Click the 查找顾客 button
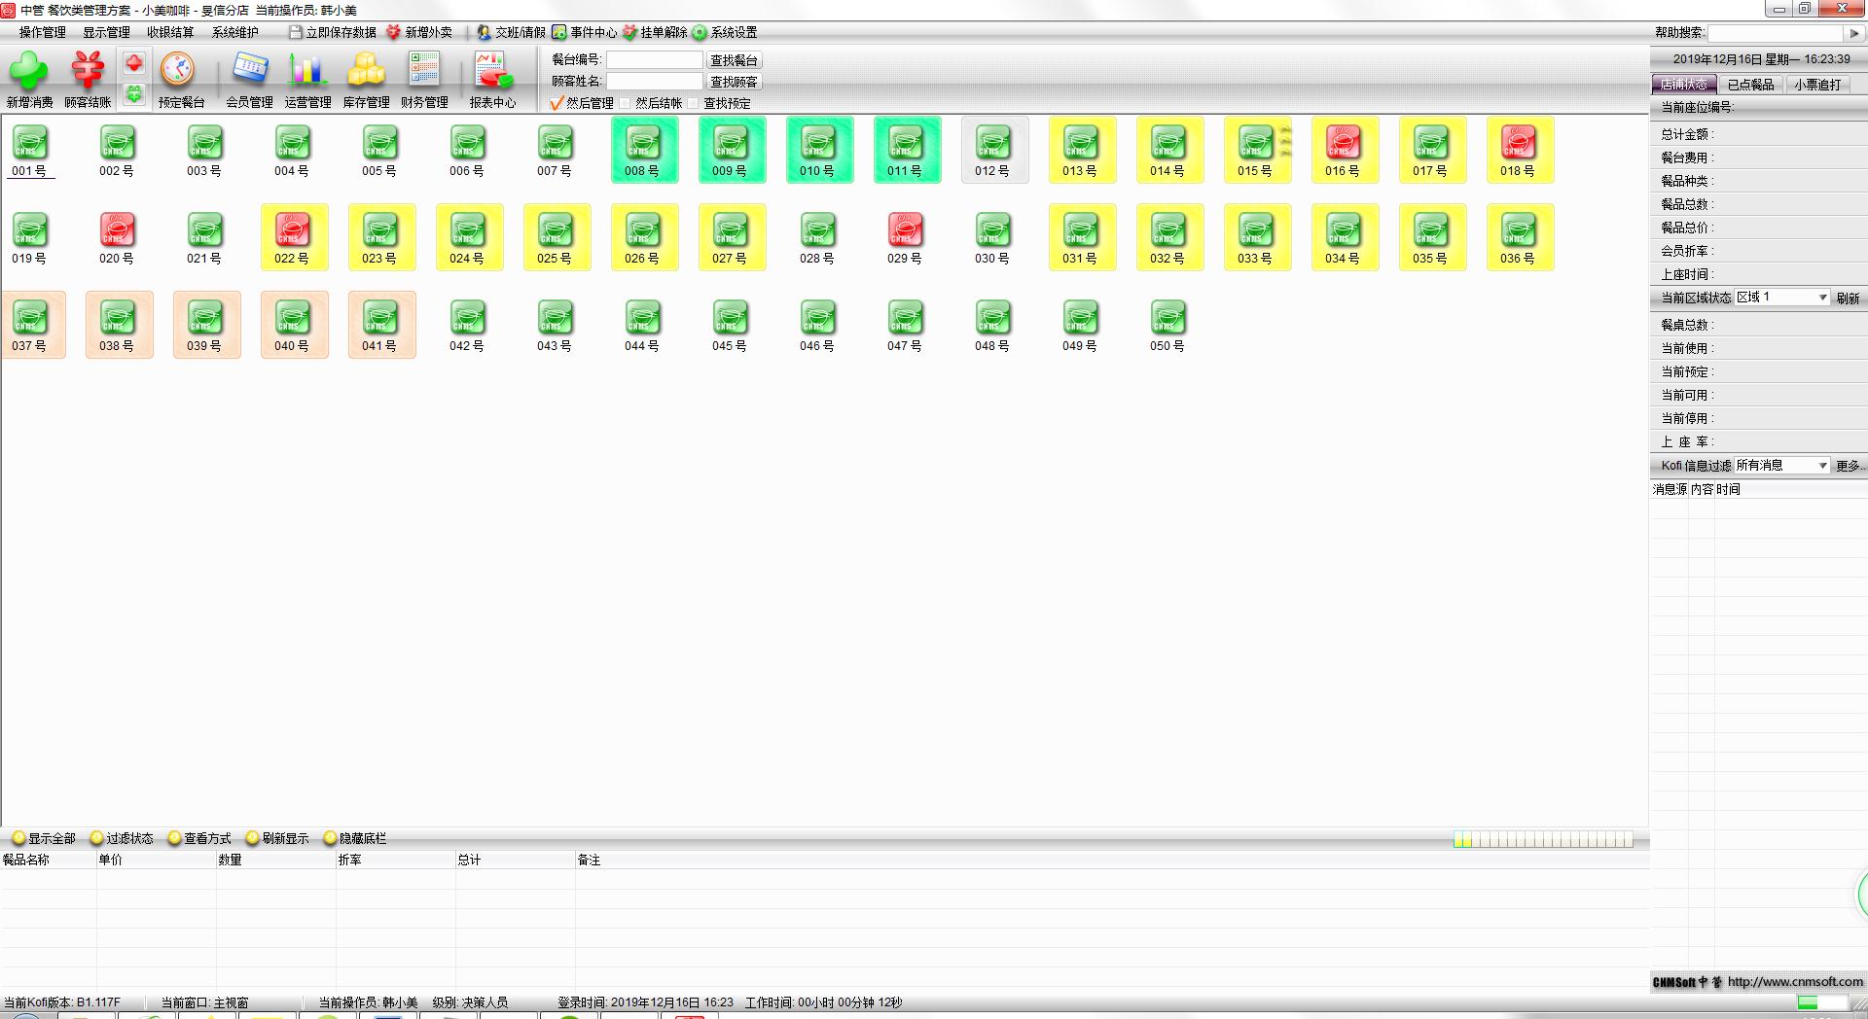 [735, 82]
